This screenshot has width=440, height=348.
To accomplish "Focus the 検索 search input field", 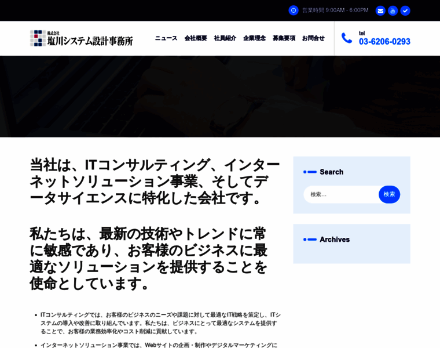I will (x=342, y=194).
